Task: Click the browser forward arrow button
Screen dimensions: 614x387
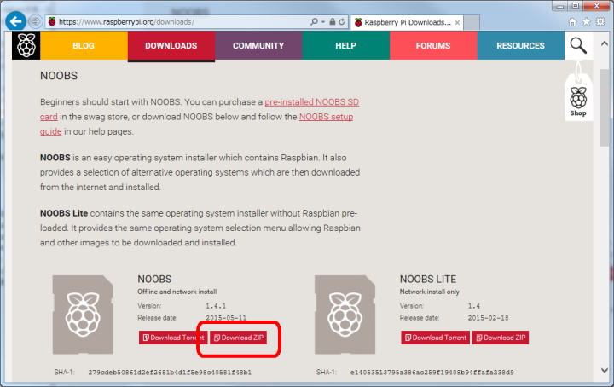Action: 35,21
